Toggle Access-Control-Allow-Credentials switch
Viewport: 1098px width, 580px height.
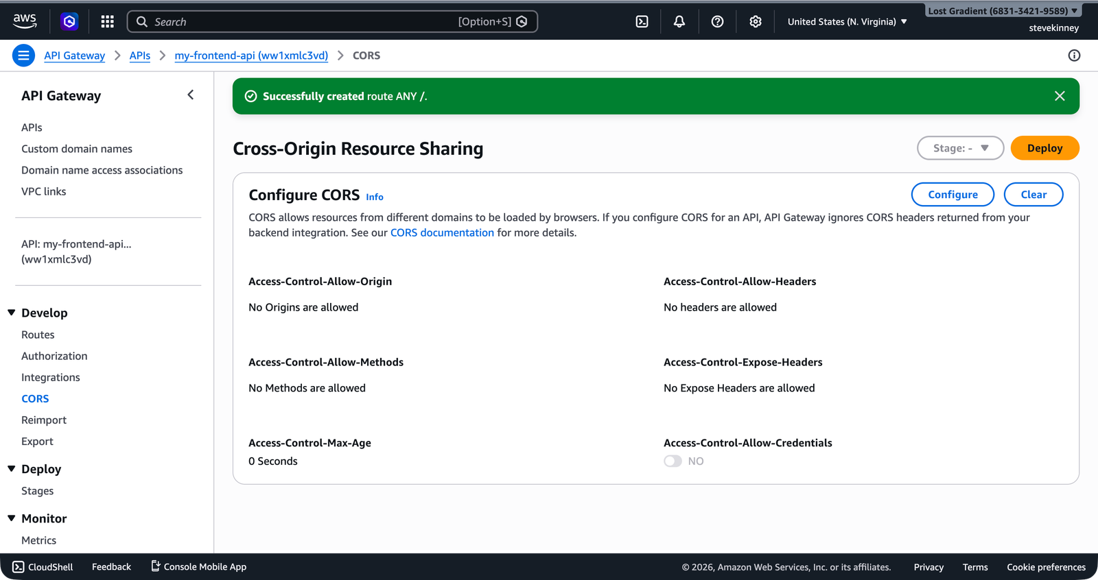(673, 461)
